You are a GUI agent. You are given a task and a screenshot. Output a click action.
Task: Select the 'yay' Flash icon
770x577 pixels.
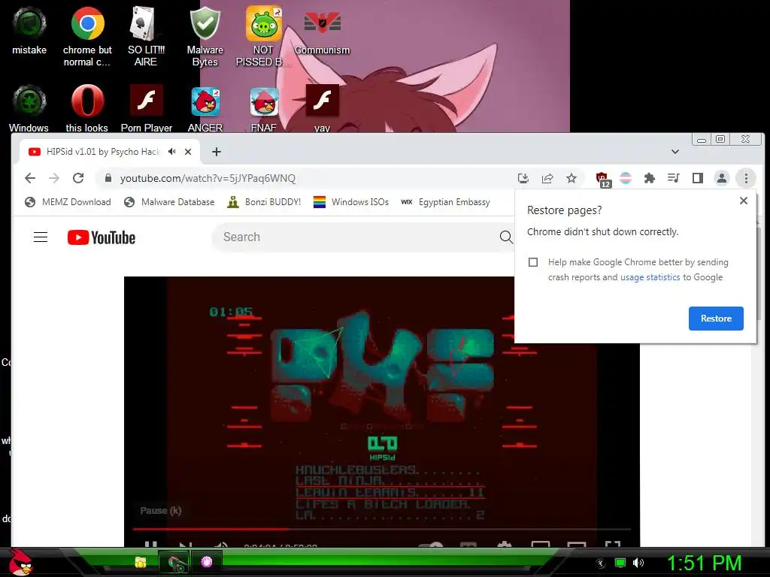pyautogui.click(x=322, y=108)
